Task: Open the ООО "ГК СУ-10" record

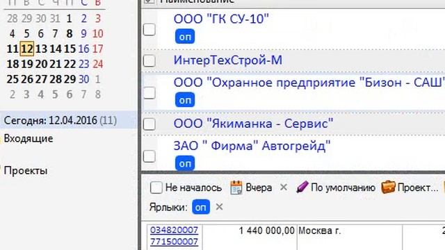Action: pyautogui.click(x=221, y=19)
